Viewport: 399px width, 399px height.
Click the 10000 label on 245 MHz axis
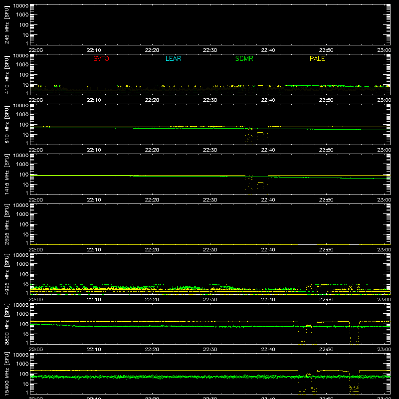[x=21, y=6]
